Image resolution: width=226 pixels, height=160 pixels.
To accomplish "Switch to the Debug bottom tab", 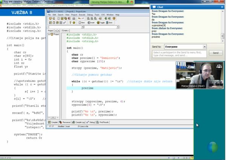I will click(x=90, y=122).
